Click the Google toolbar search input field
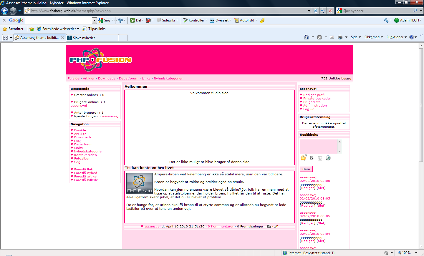 point(59,20)
